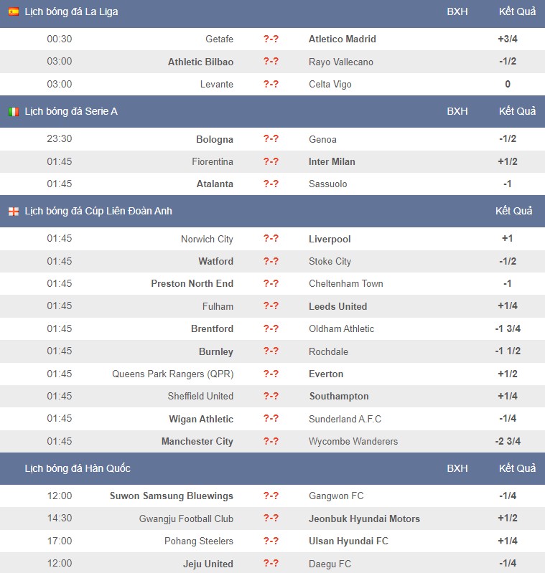Click the ?-? score for Fiorentina vs Inter Milan
Viewport: 545px width, 573px height.
pyautogui.click(x=271, y=161)
